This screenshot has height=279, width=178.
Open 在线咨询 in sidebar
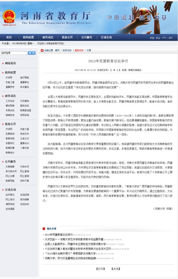pos(25,195)
